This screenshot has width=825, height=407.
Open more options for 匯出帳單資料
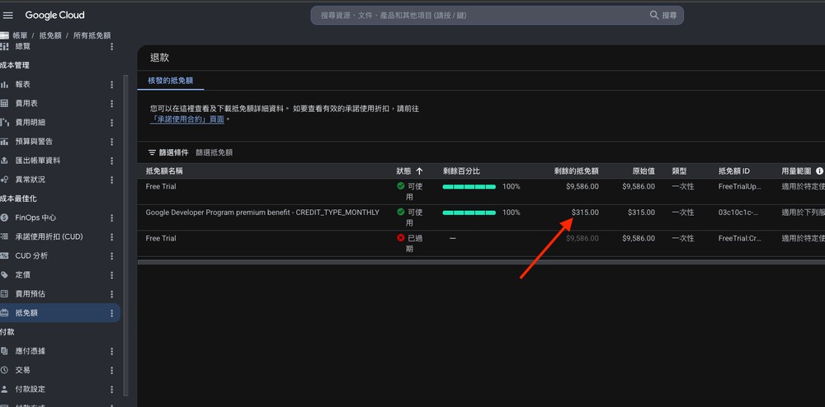111,160
